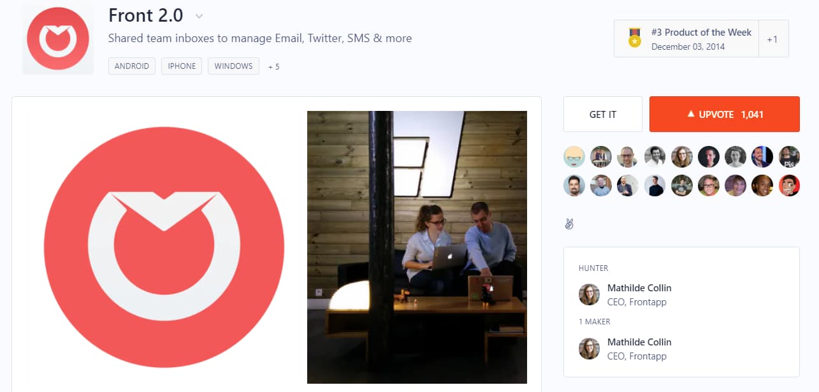The image size is (819, 392).
Task: Click the 'Front 2.0' product title
Action: click(x=146, y=15)
